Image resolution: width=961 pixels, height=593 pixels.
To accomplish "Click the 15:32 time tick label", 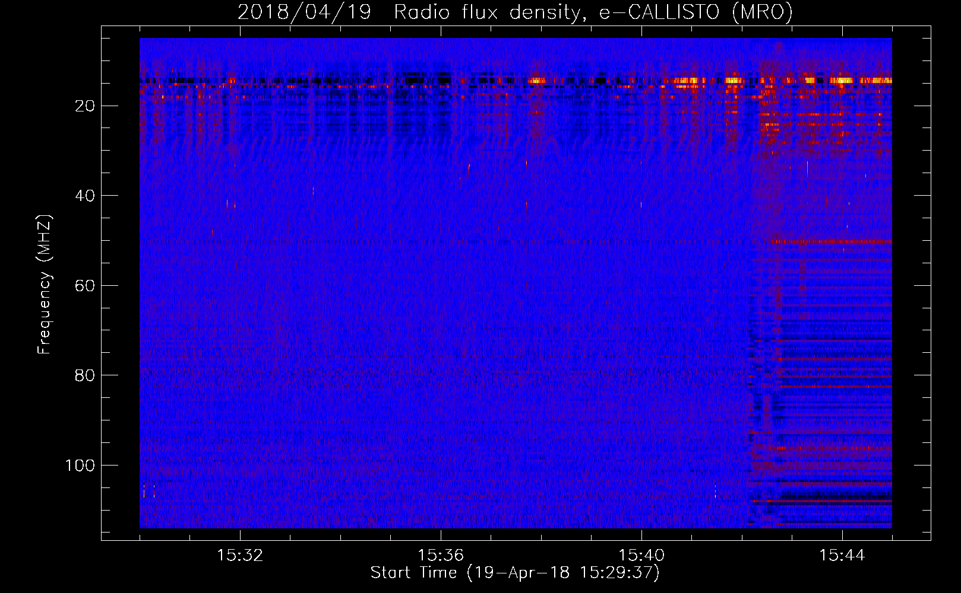I will tap(240, 556).
